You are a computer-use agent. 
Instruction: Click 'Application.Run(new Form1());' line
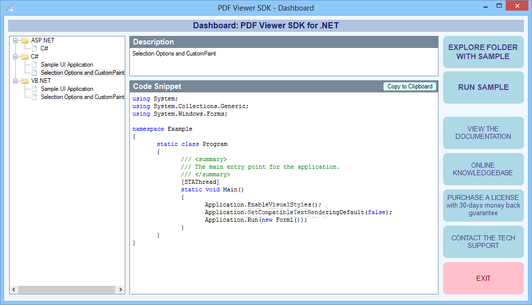click(x=256, y=220)
